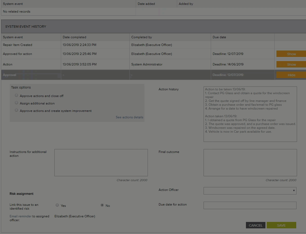The height and width of the screenshot is (234, 306).
Task: Click the Approval row in event history
Action: pyautogui.click(x=9, y=75)
